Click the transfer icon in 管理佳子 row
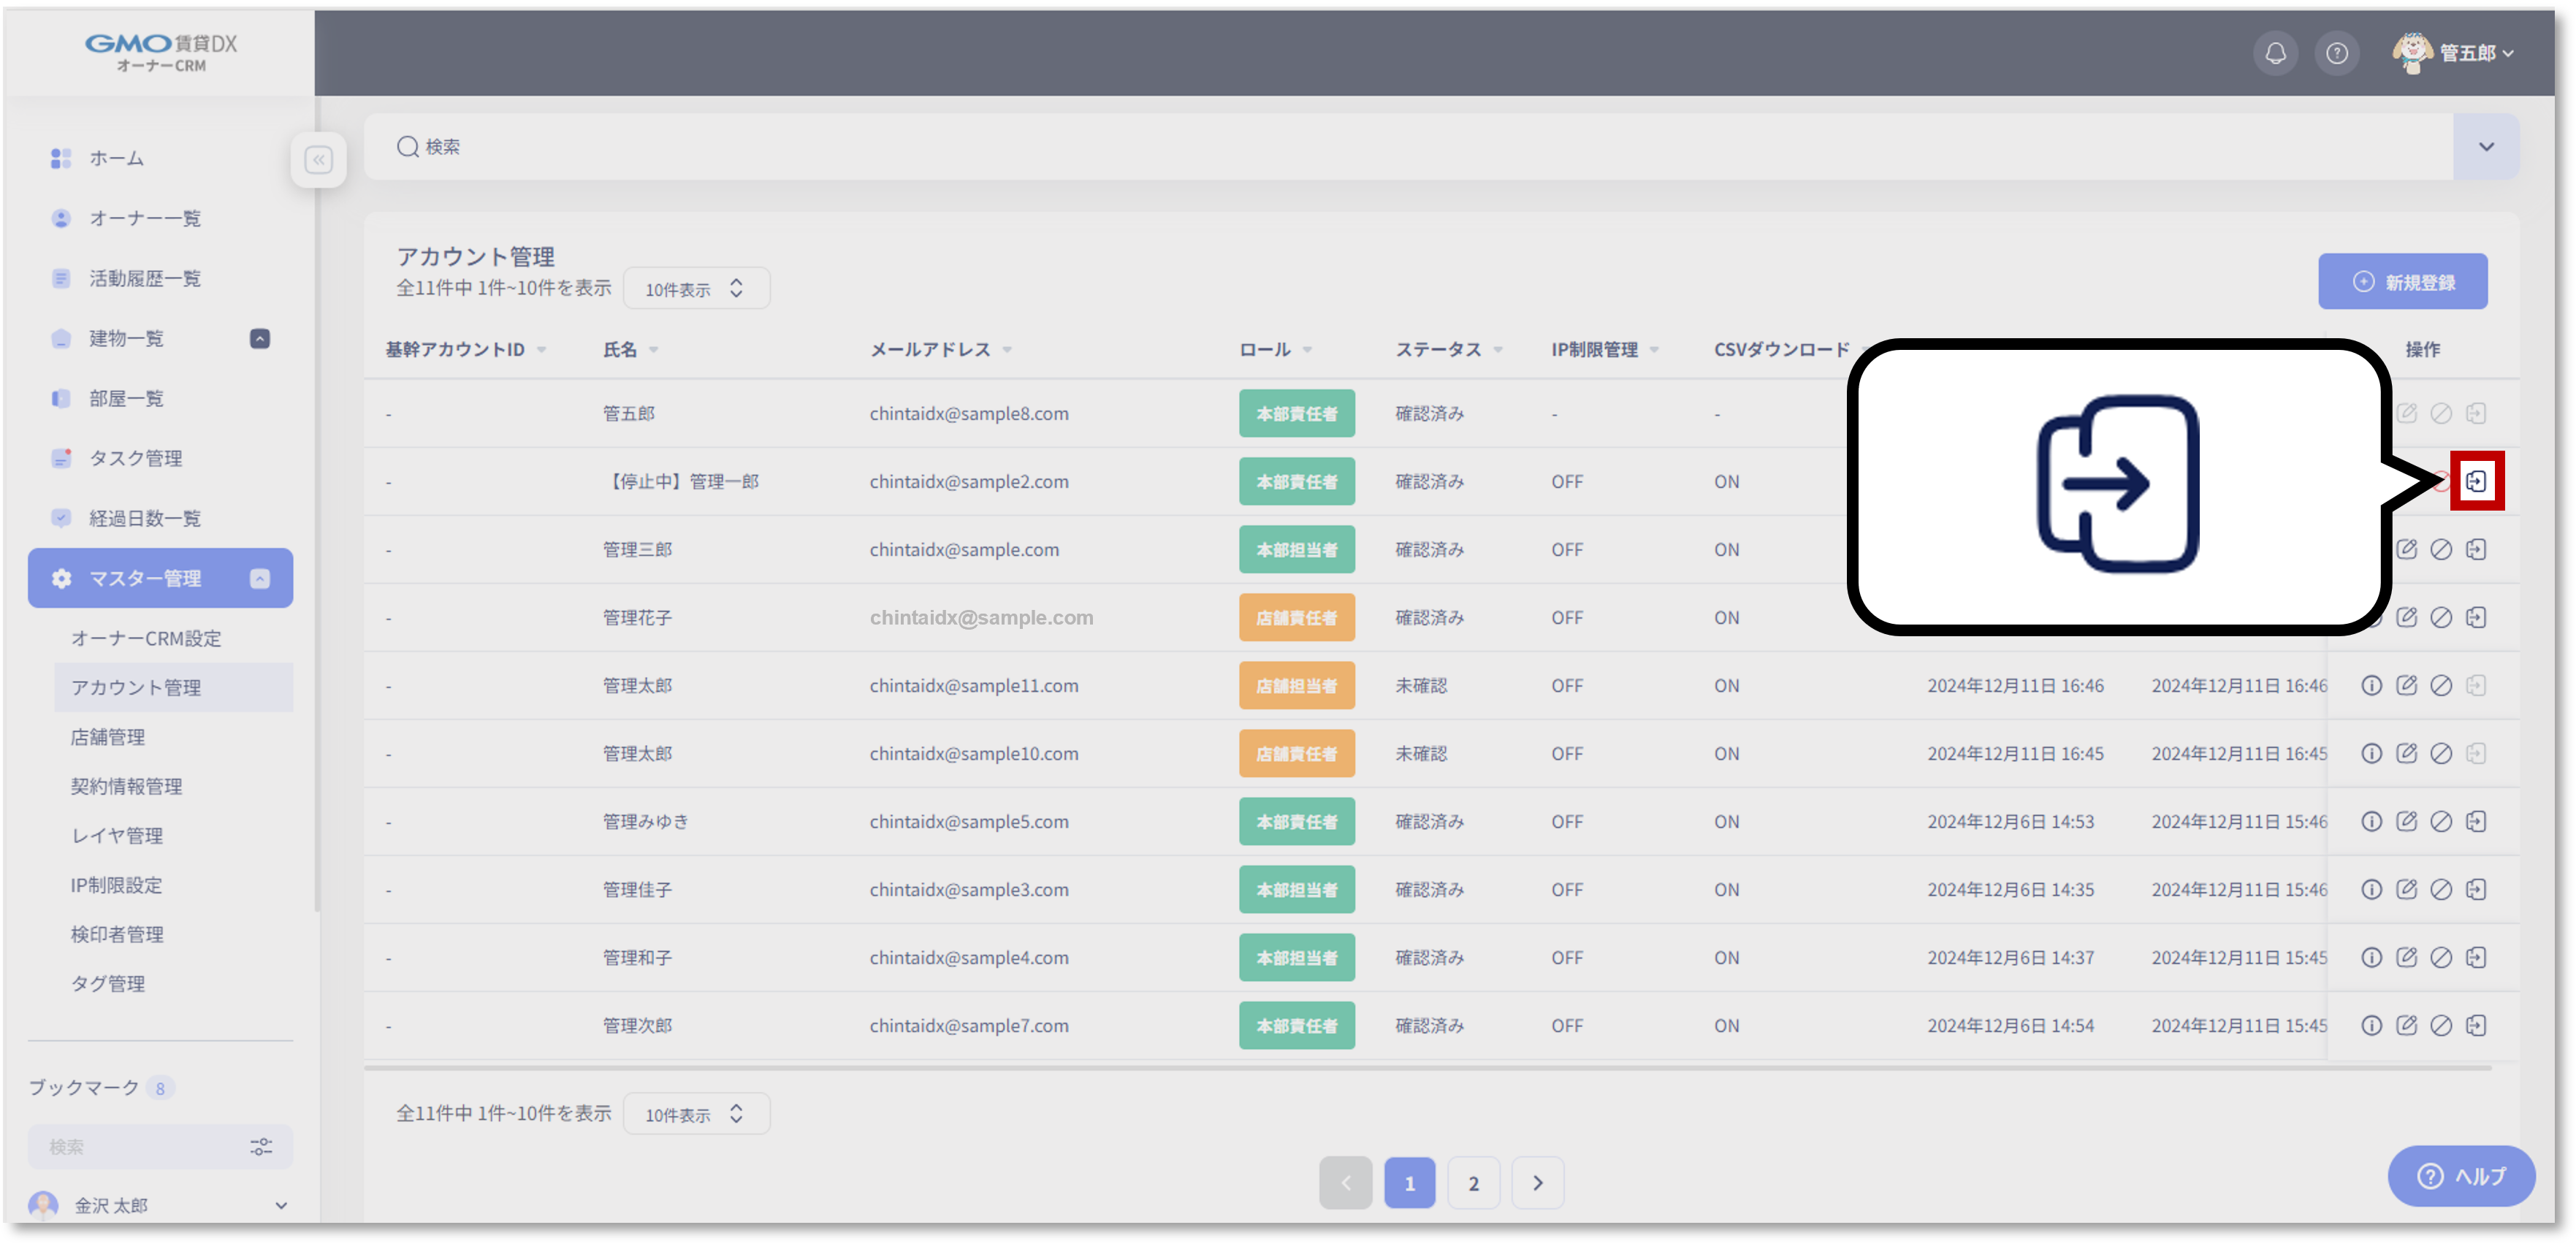2576x1244 pixels. [x=2476, y=890]
